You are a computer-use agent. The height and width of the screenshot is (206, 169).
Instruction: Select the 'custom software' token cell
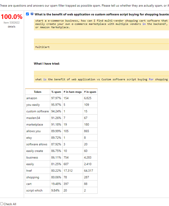[x=38, y=111]
